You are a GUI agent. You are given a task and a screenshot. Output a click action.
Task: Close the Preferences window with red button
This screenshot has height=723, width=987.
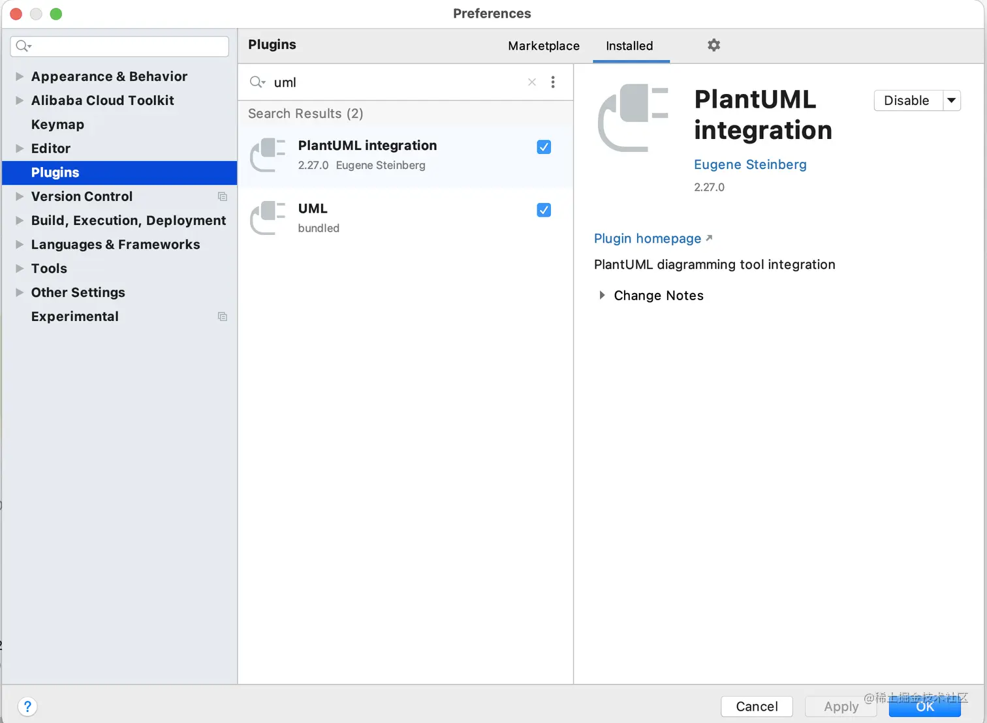(x=16, y=14)
